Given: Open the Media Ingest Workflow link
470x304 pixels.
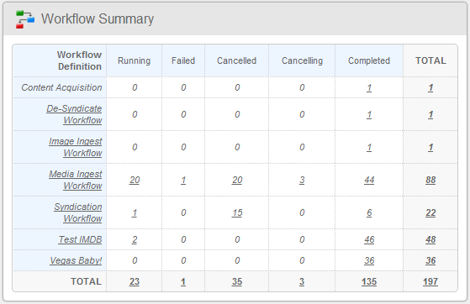Looking at the screenshot, I should [x=75, y=180].
